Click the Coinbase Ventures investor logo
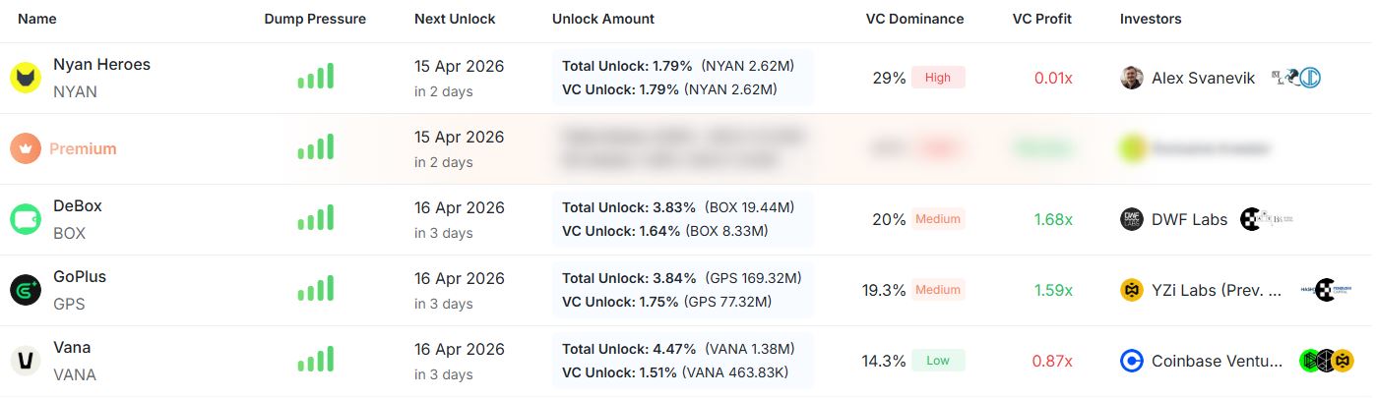This screenshot has width=1376, height=398. click(1132, 361)
